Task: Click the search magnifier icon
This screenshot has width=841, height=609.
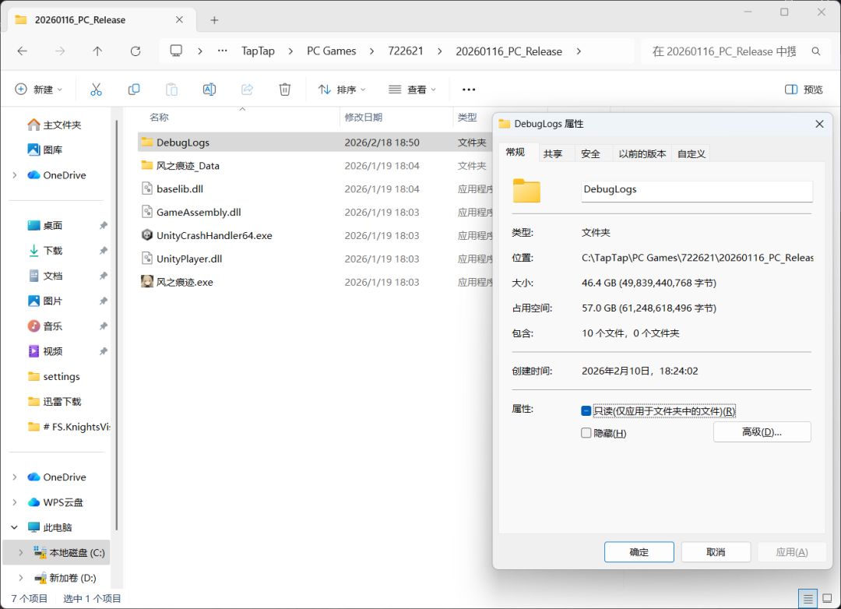Action: 816,51
